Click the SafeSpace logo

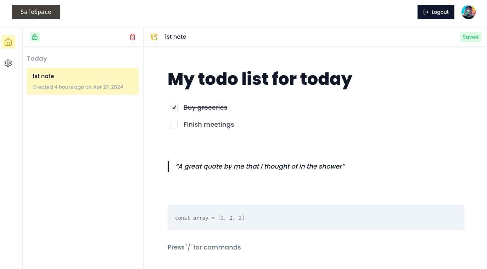pyautogui.click(x=36, y=12)
